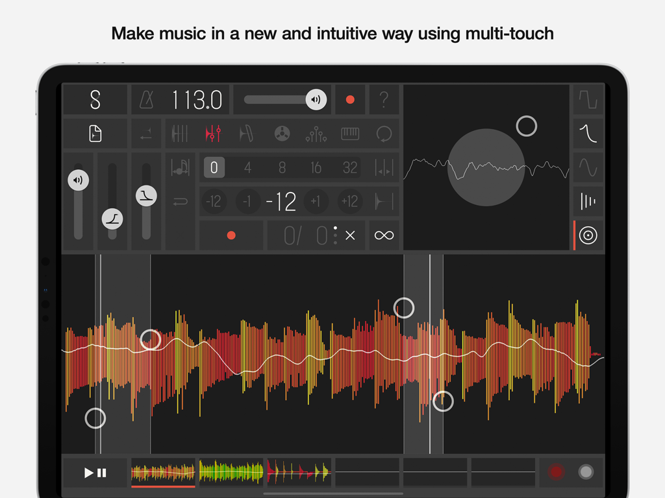Open the keyboard play mode
The height and width of the screenshot is (498, 665).
point(351,134)
